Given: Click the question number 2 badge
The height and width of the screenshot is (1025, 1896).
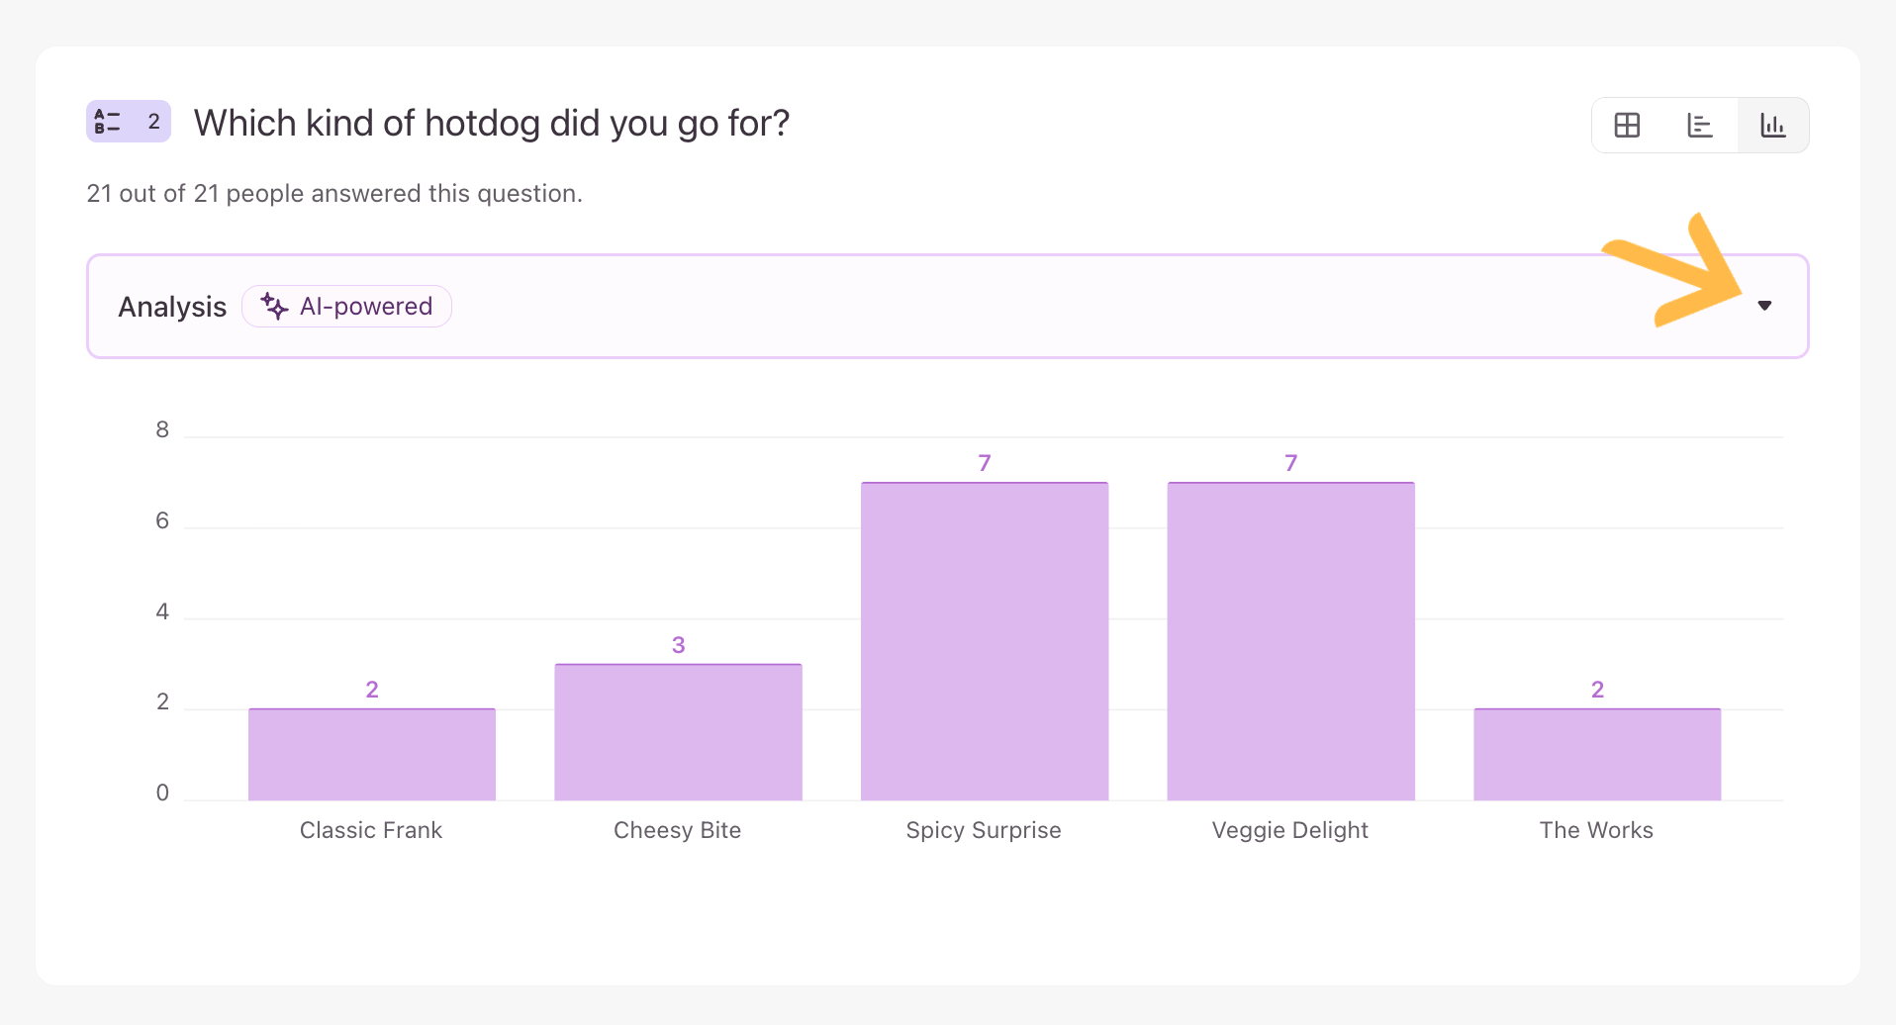Looking at the screenshot, I should (x=153, y=122).
